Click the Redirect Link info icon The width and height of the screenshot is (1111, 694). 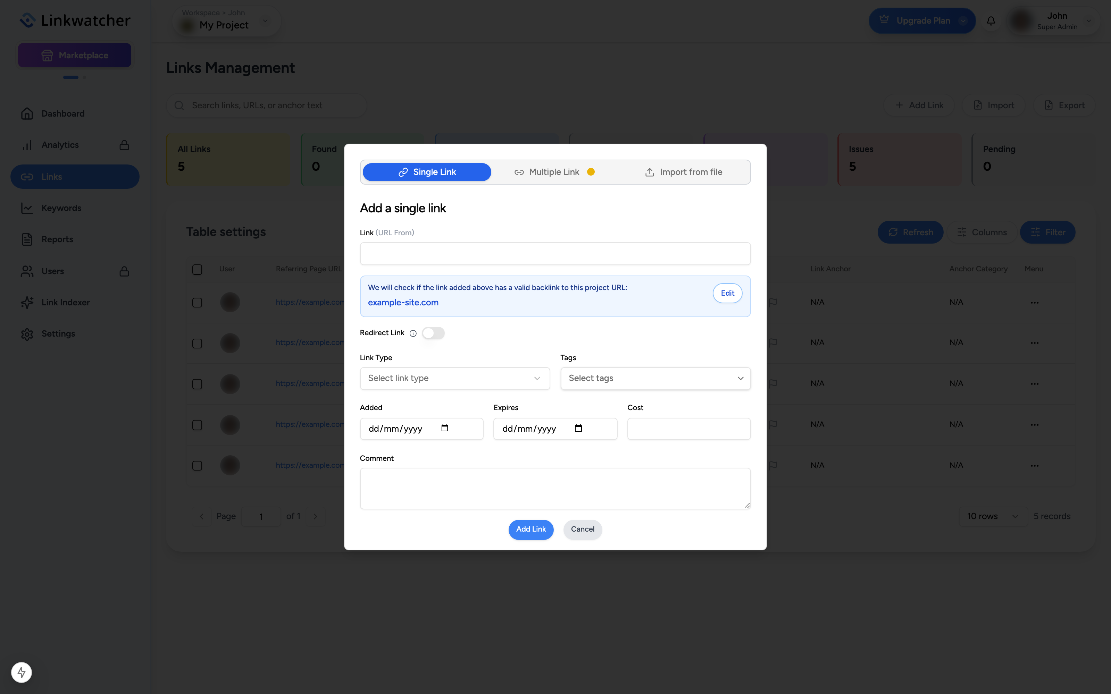413,333
